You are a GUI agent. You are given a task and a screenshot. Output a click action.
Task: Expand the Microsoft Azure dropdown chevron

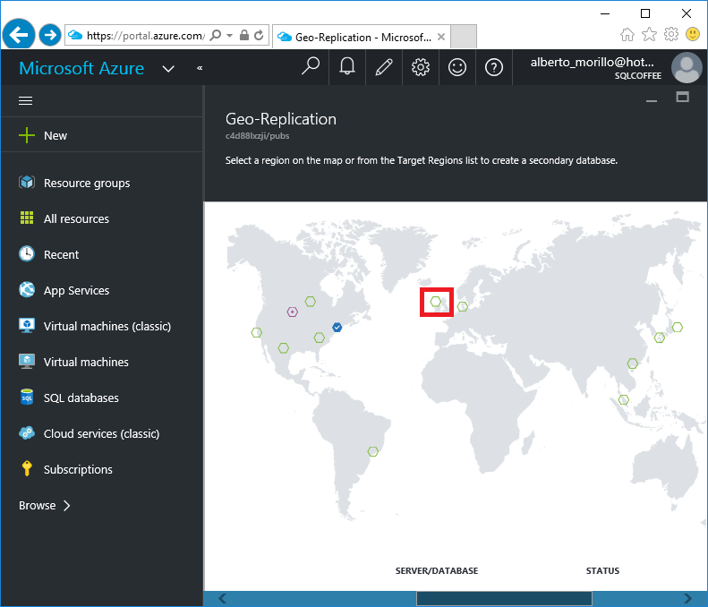168,69
